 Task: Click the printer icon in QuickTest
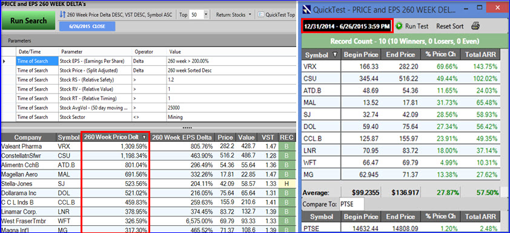point(475,26)
